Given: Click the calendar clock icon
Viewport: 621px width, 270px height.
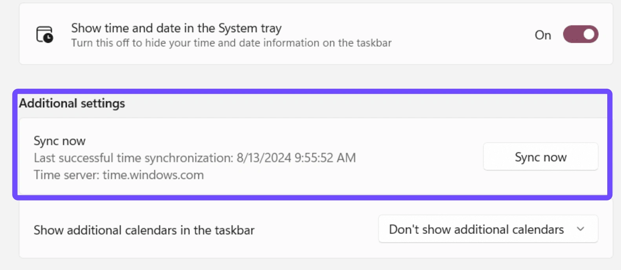Looking at the screenshot, I should [x=45, y=35].
